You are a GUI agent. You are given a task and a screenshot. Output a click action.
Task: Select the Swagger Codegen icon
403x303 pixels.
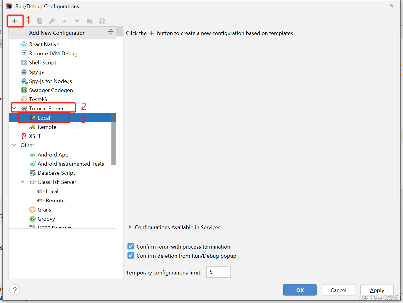pyautogui.click(x=24, y=90)
